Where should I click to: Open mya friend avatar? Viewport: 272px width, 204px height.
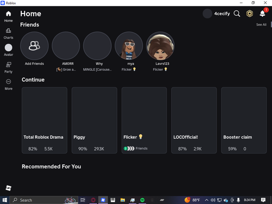129,46
